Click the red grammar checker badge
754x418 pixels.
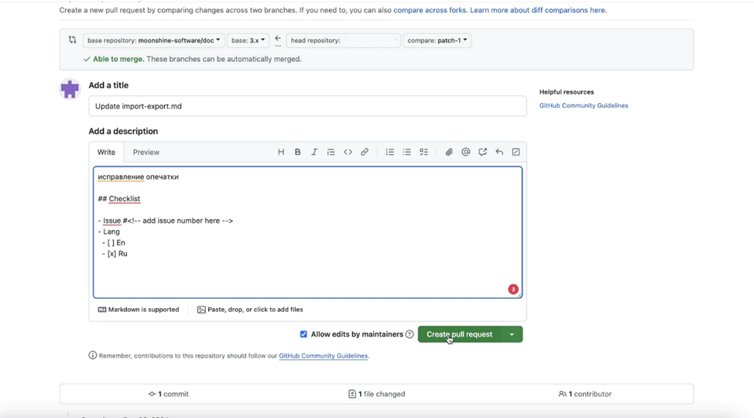click(x=513, y=289)
